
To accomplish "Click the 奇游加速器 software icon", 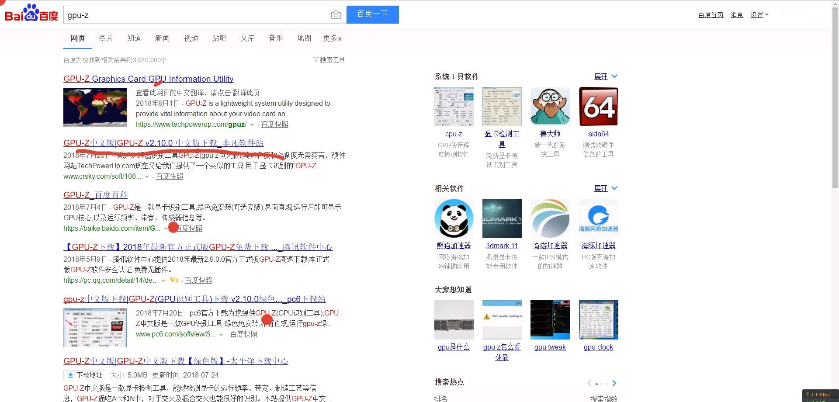I will point(550,218).
